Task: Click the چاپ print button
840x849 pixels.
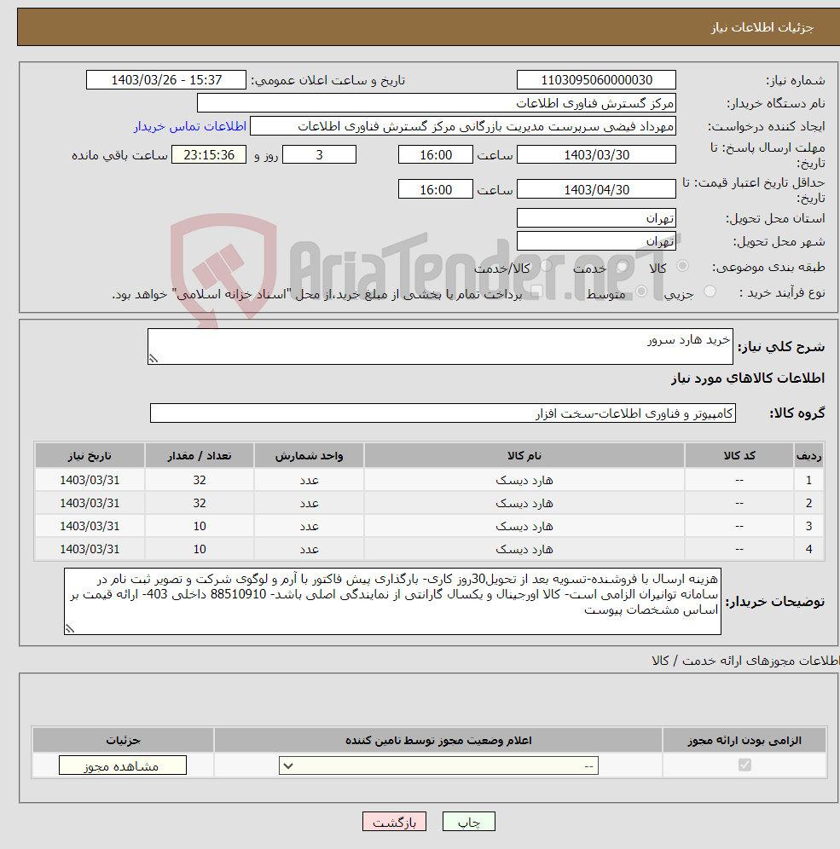Action: tap(468, 822)
